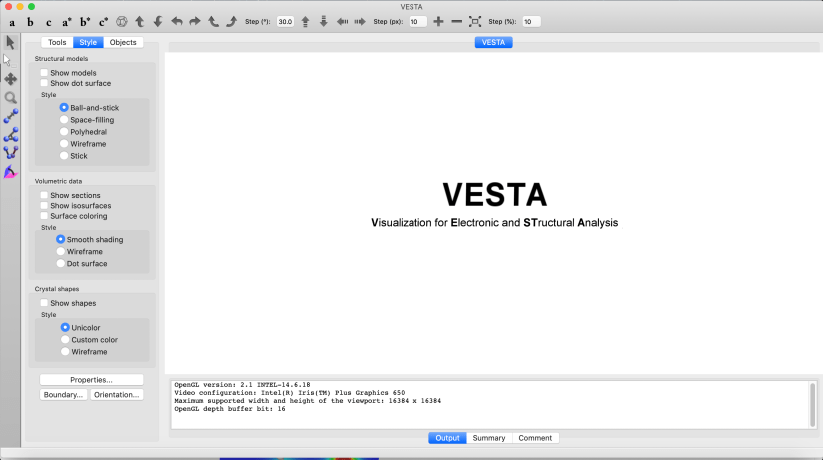
Task: Switch to the Objects tab
Action: pos(123,42)
